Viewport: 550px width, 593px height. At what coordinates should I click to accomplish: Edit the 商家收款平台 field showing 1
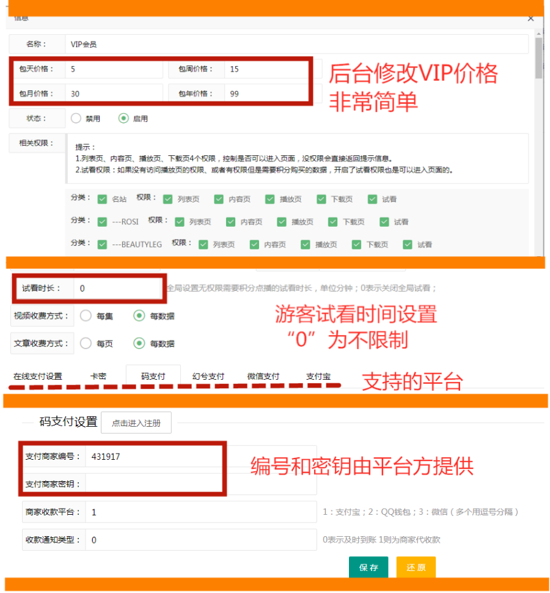pyautogui.click(x=201, y=512)
